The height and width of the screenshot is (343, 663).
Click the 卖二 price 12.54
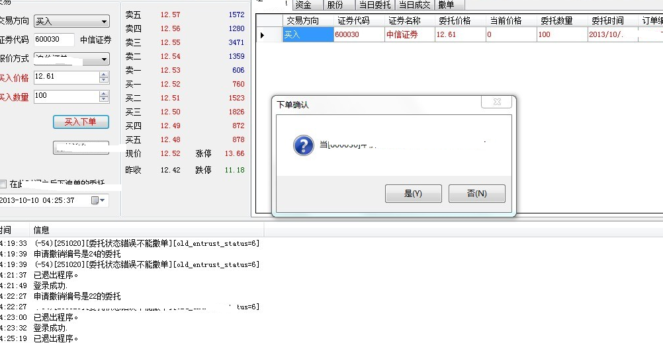click(x=171, y=57)
